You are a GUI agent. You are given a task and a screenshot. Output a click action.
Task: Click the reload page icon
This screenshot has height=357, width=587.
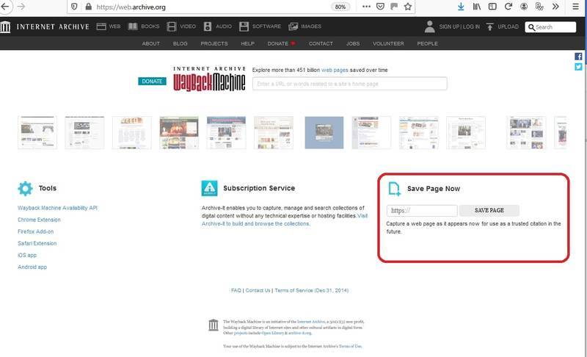(x=508, y=7)
